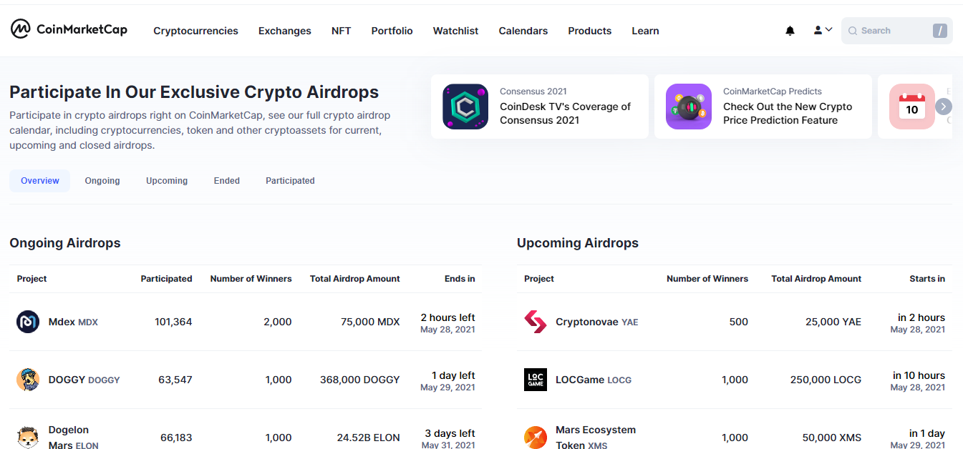Switch to the Ongoing tab
963x449 pixels.
click(x=102, y=181)
